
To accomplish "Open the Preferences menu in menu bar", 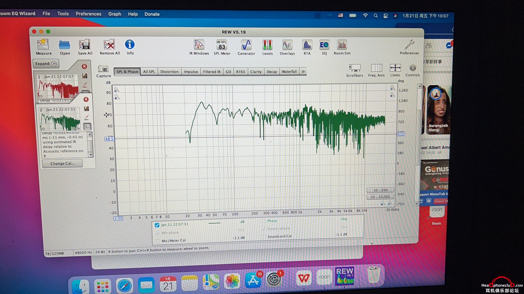I will coord(88,14).
